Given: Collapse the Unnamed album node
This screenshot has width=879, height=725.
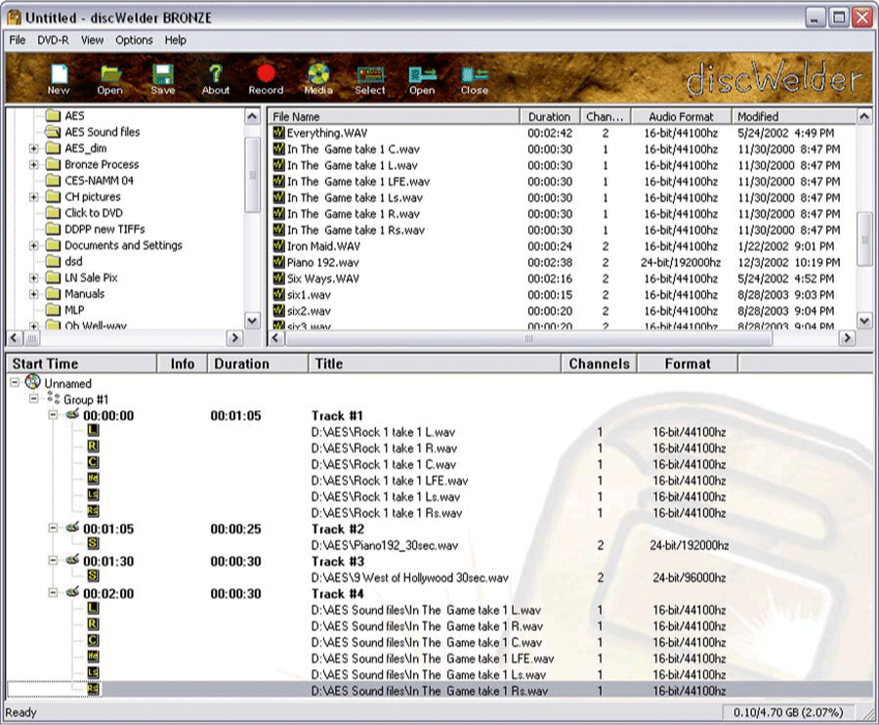Looking at the screenshot, I should click(x=15, y=383).
